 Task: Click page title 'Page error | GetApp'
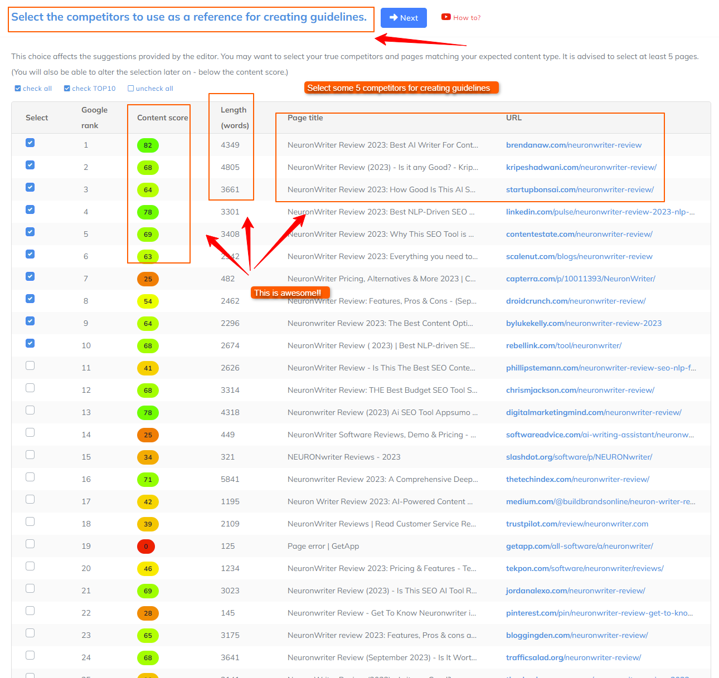click(x=323, y=546)
